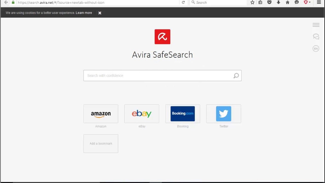The width and height of the screenshot is (325, 183).
Task: Click the URL address bar
Action: pos(98,2)
